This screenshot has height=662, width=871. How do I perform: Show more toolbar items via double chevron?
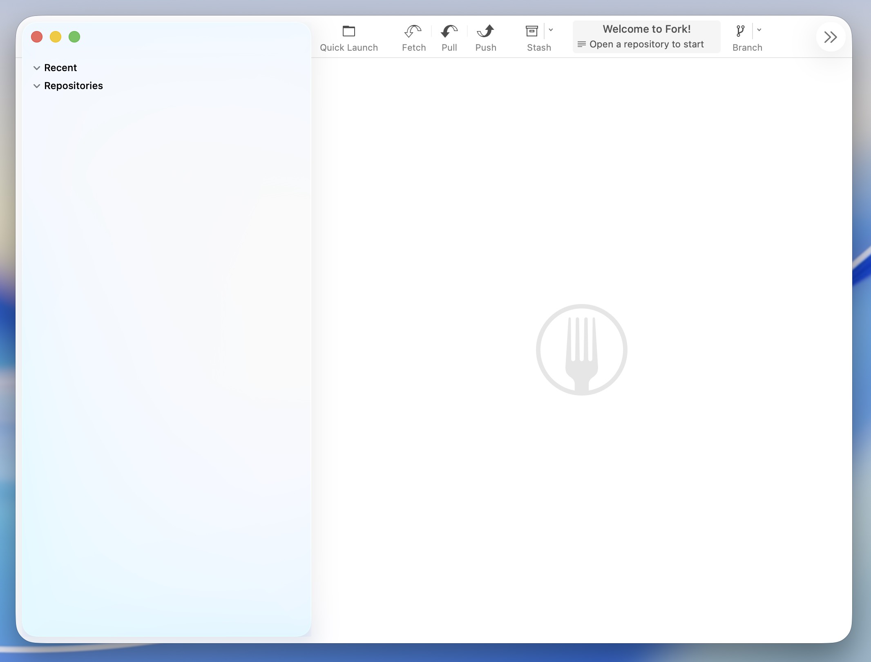coord(830,37)
